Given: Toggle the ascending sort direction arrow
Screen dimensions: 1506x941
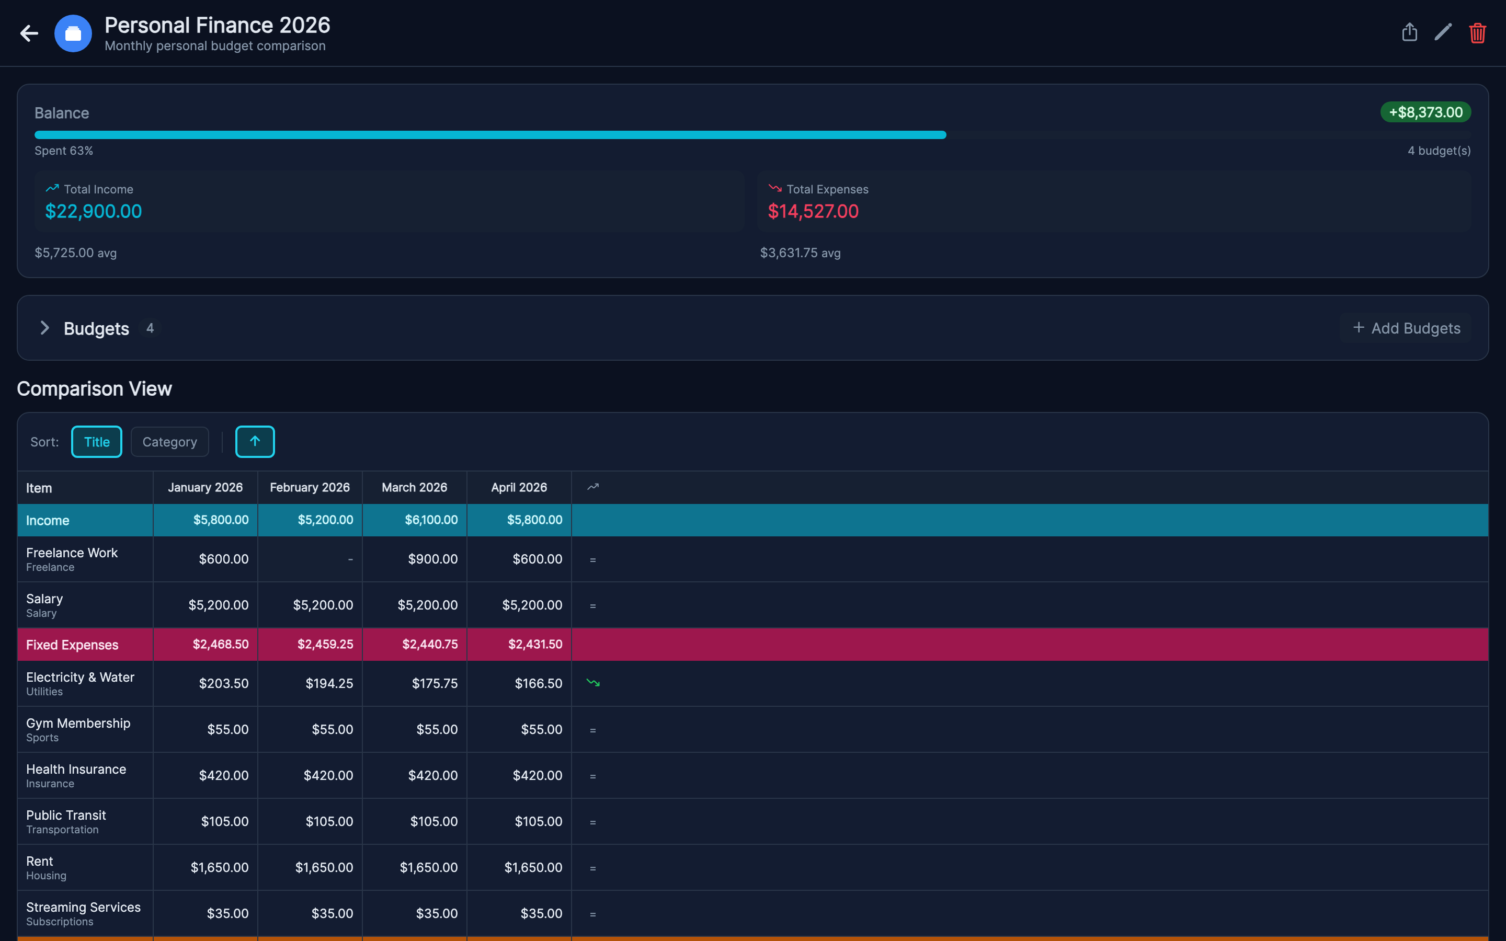Looking at the screenshot, I should click(255, 441).
